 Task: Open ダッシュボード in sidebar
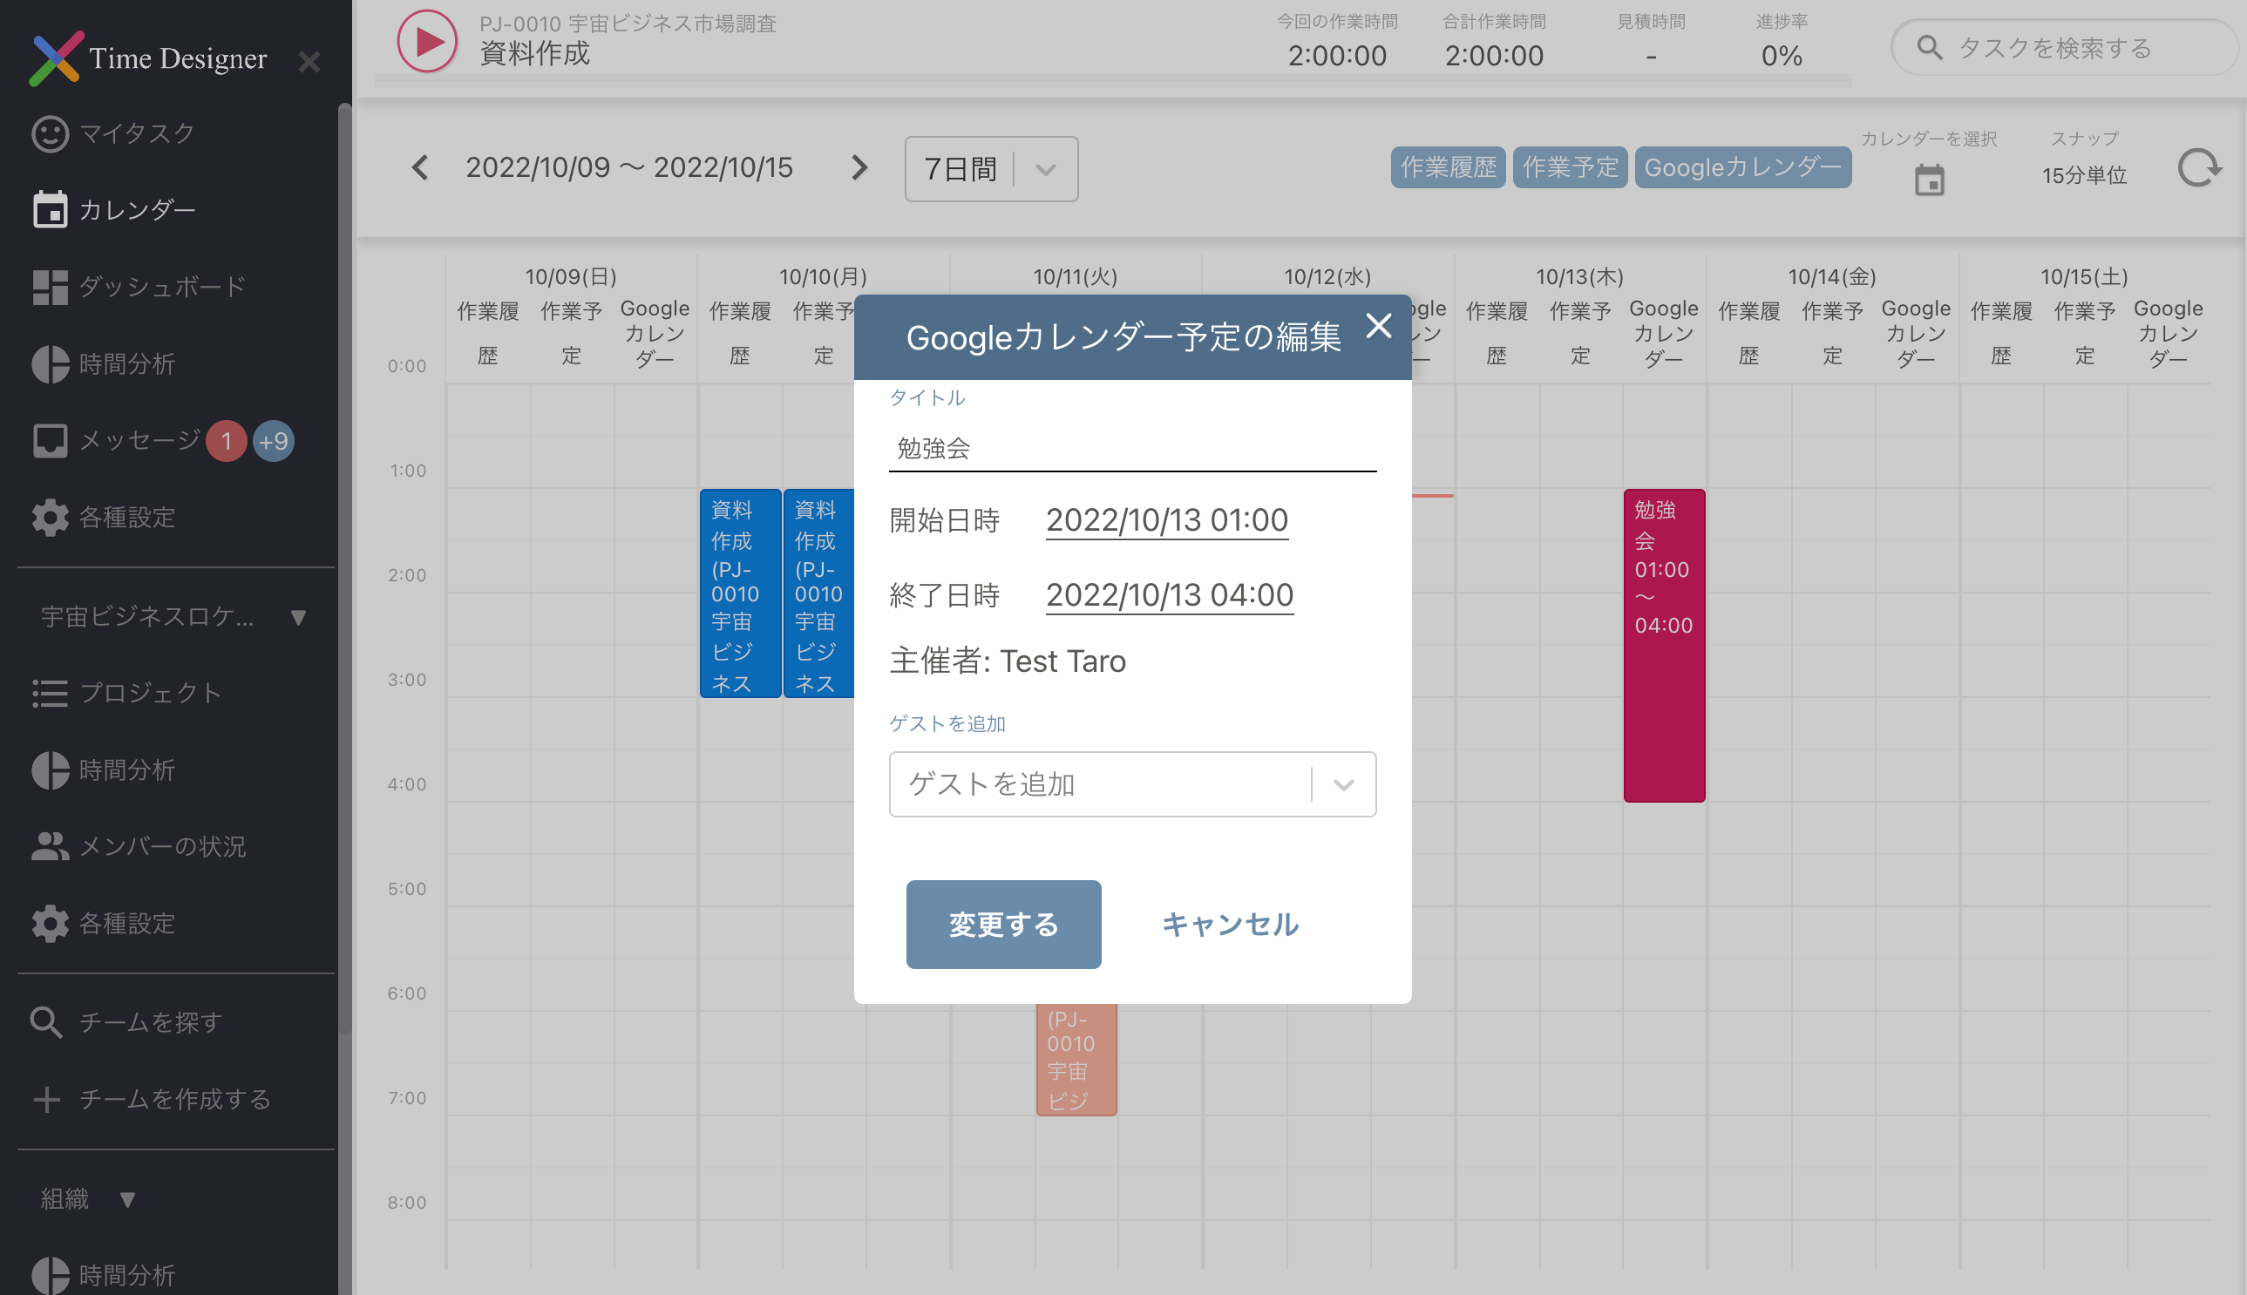pos(160,287)
